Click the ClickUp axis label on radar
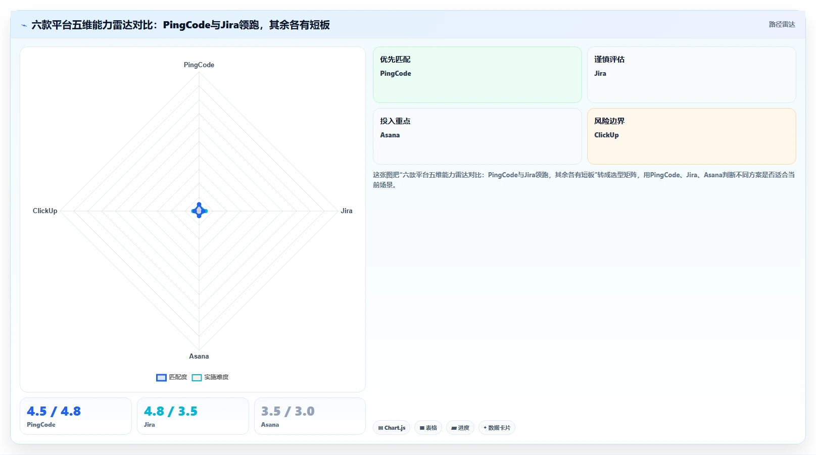Viewport: 816px width, 455px height. (x=45, y=211)
